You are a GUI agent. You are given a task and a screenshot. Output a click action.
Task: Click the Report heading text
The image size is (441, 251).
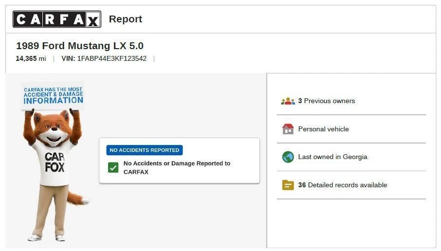[x=126, y=19]
